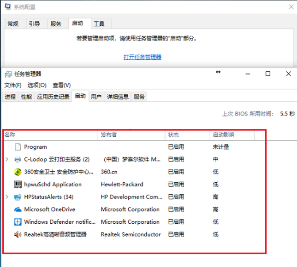
Task: Click the 打开任务管理器 link
Action: pyautogui.click(x=143, y=57)
